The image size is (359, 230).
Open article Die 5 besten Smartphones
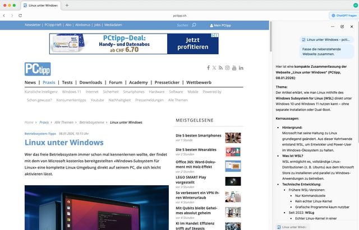pos(198,135)
